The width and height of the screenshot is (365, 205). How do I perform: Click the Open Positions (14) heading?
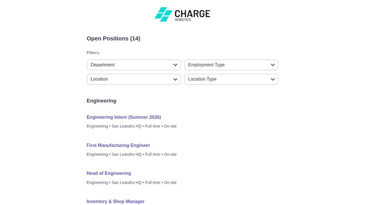click(113, 39)
